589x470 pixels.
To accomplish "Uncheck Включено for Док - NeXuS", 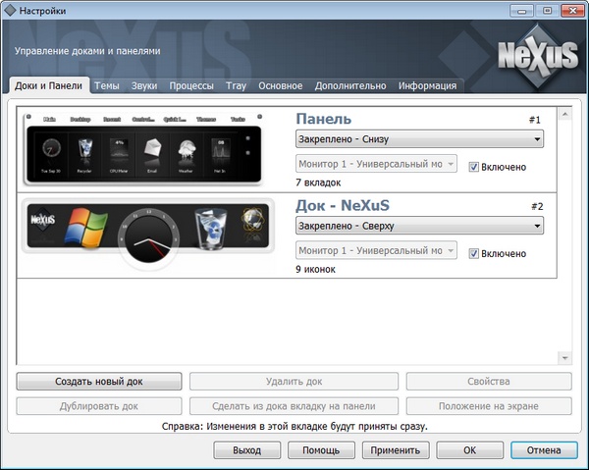I will pos(474,254).
